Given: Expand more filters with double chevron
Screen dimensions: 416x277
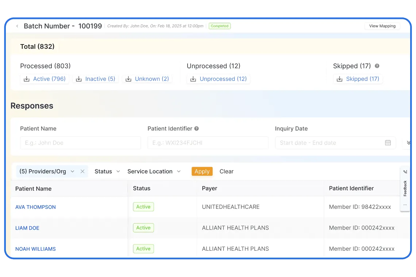Looking at the screenshot, I should 409,143.
